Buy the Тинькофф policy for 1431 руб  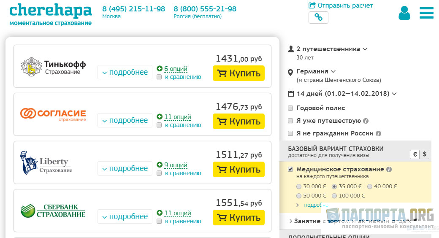click(238, 73)
